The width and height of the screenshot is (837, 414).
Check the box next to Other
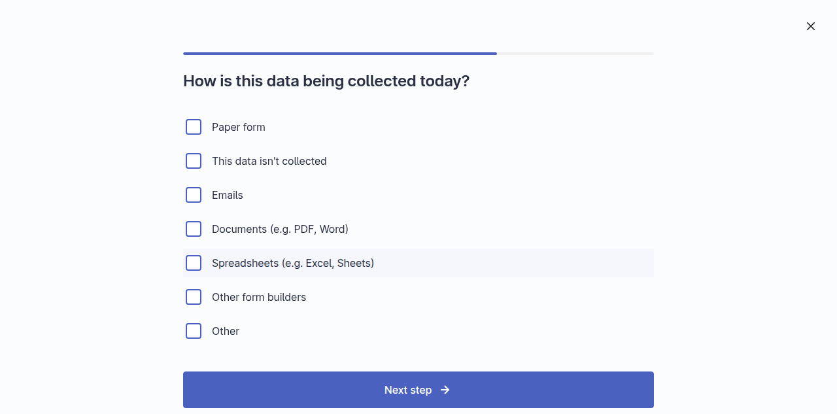point(194,331)
